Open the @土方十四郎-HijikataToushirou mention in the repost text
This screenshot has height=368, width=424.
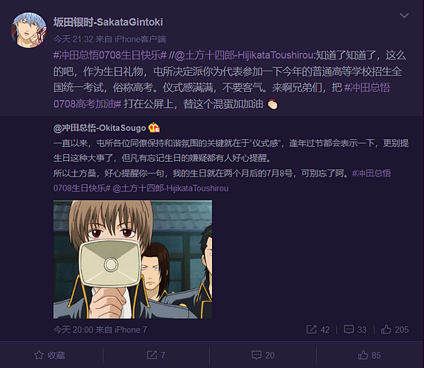pos(244,55)
